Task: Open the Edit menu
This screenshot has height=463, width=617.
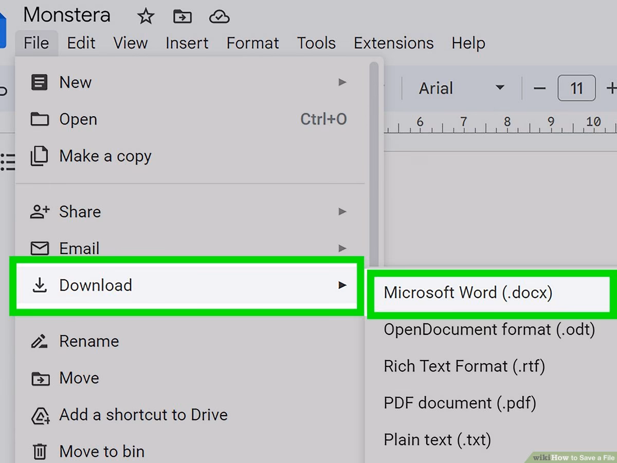Action: [81, 43]
